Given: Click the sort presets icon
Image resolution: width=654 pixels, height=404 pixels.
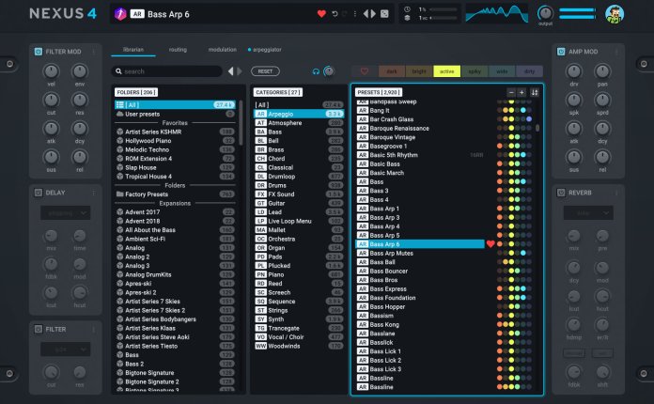Looking at the screenshot, I should 535,92.
